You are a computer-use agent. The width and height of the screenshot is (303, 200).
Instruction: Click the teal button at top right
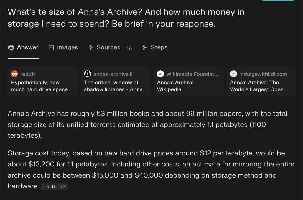click(x=278, y=0)
